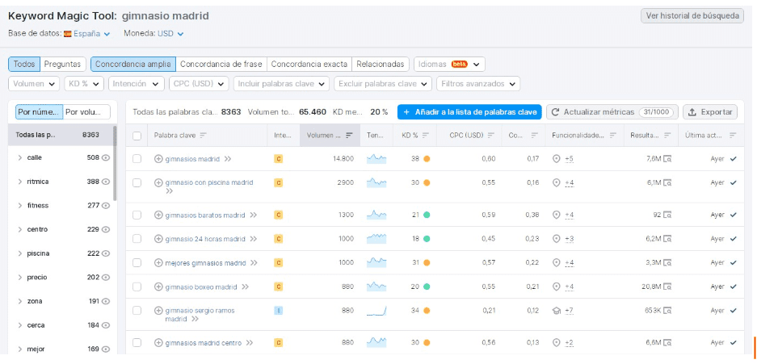Click 'Añadir a la lista de palabras clave'
Viewport: 757px width, 364px height.
coord(469,112)
